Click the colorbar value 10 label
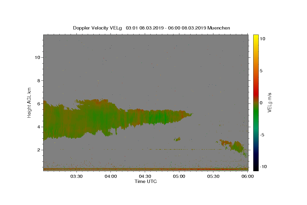The height and width of the screenshot is (205, 307). coord(262,39)
